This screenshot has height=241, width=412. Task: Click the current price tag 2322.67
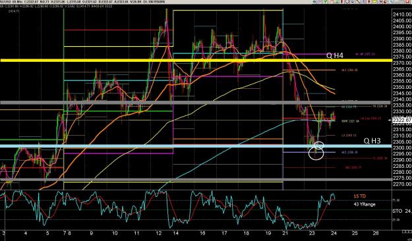click(x=401, y=120)
